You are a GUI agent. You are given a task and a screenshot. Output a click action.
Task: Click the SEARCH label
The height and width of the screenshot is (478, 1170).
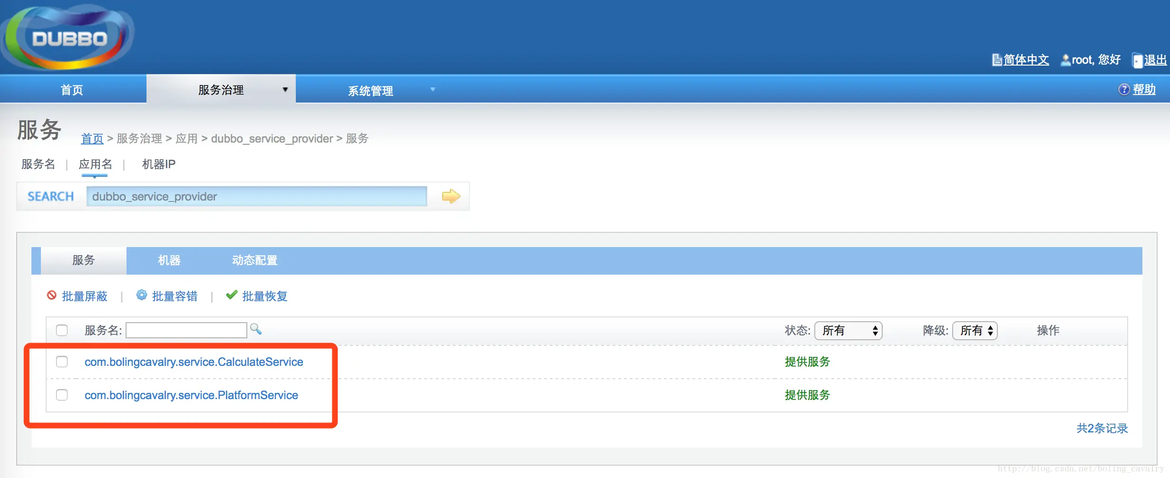(x=51, y=196)
